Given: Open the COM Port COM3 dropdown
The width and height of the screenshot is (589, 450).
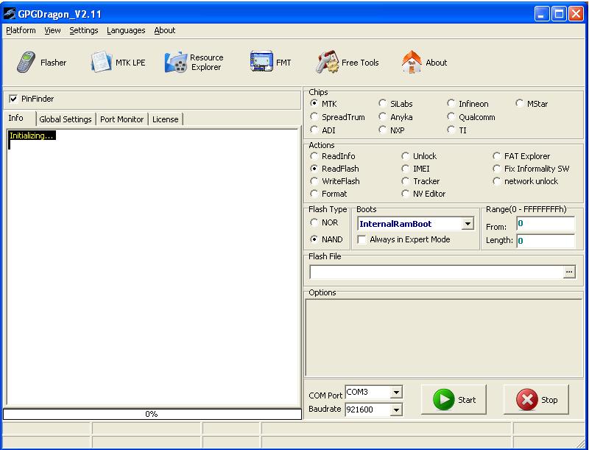Looking at the screenshot, I should click(396, 393).
